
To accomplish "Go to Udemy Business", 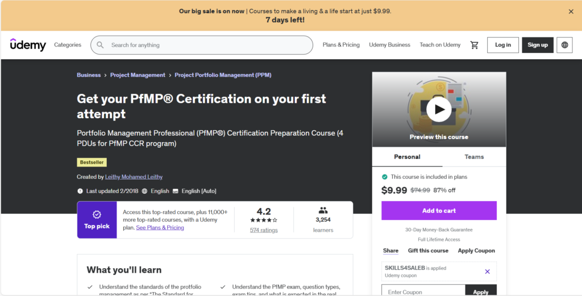I will (x=389, y=45).
